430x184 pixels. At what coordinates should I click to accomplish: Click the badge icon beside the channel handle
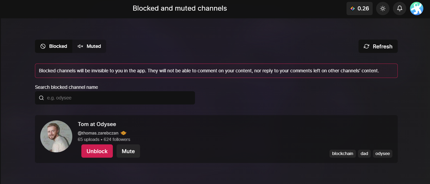(124, 133)
